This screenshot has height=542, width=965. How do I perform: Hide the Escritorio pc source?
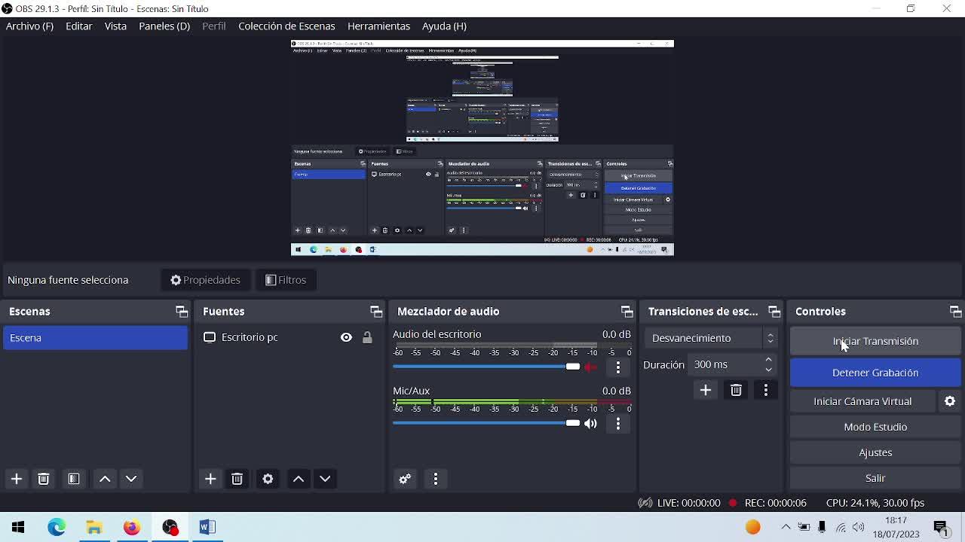pos(346,338)
